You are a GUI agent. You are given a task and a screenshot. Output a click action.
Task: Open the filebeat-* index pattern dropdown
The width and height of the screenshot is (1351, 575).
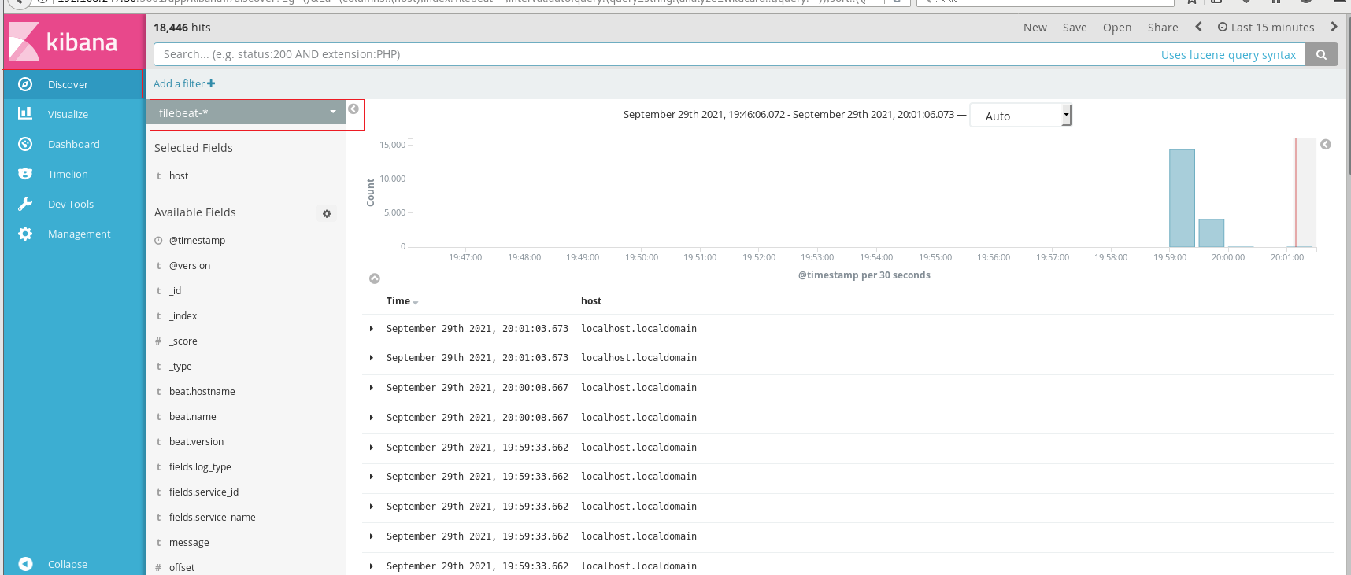pyautogui.click(x=247, y=113)
